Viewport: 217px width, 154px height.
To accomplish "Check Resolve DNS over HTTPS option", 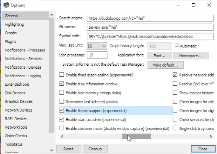I will 175,84.
